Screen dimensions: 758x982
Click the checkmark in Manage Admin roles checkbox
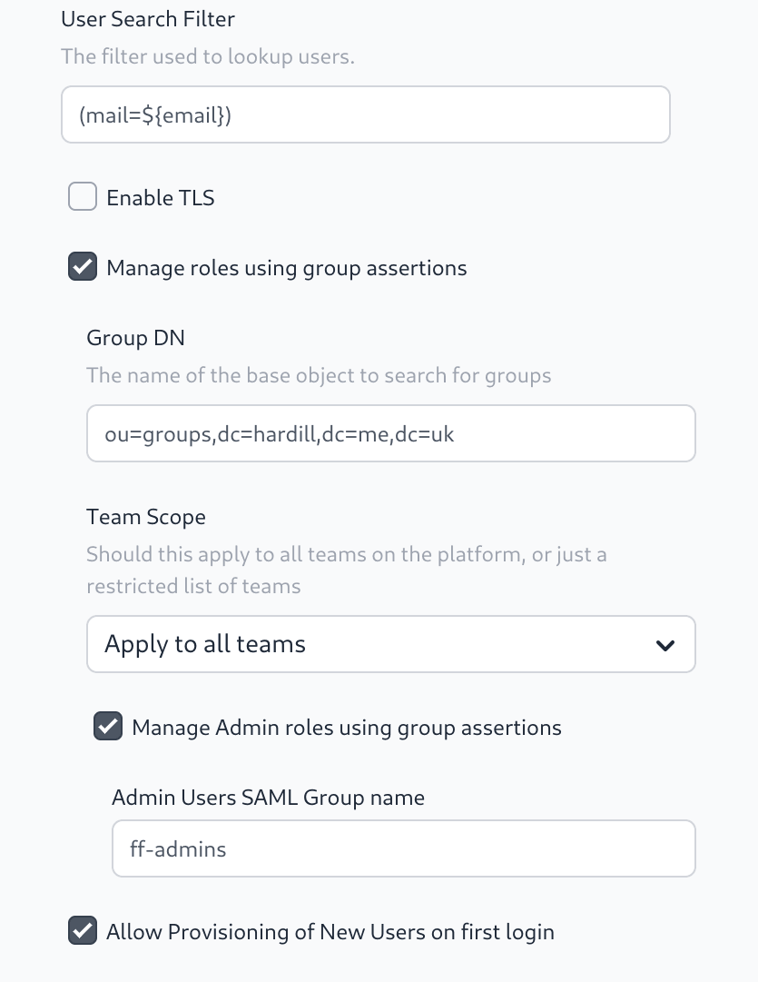108,727
